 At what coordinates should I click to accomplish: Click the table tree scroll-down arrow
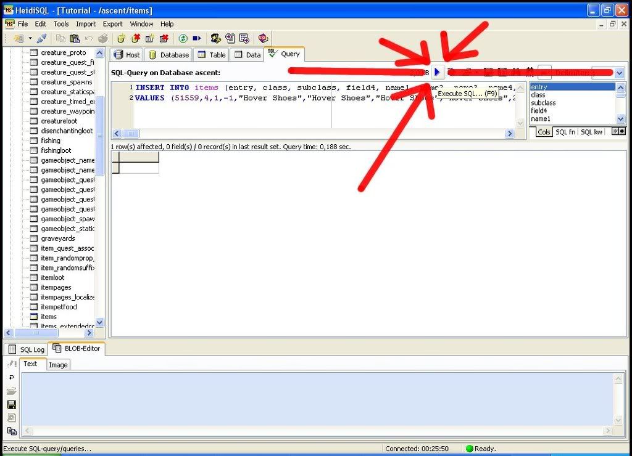99,322
